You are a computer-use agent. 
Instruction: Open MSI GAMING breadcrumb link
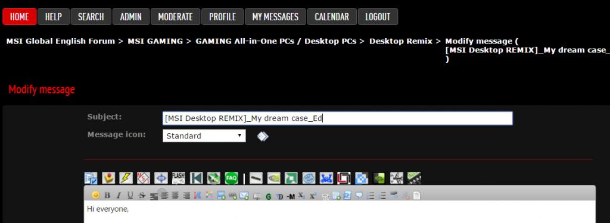[x=155, y=41]
